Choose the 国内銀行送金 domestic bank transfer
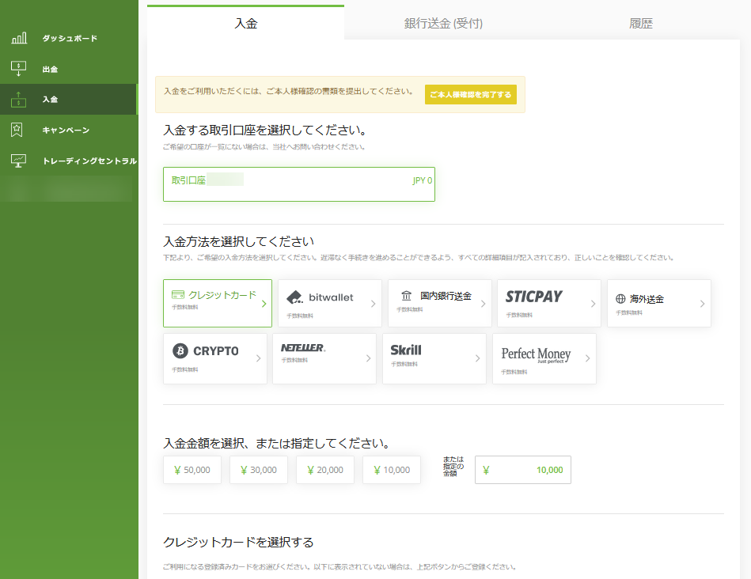This screenshot has height=579, width=751. point(439,303)
